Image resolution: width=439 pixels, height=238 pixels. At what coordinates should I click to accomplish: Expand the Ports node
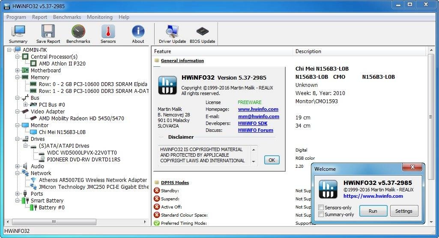pyautogui.click(x=18, y=194)
